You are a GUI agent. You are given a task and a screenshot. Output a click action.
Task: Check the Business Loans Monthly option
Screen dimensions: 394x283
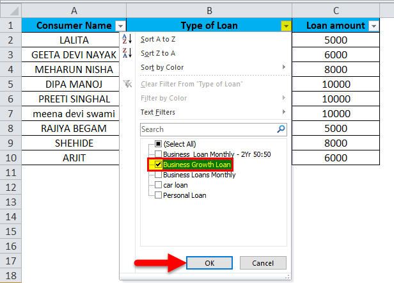[x=159, y=175]
